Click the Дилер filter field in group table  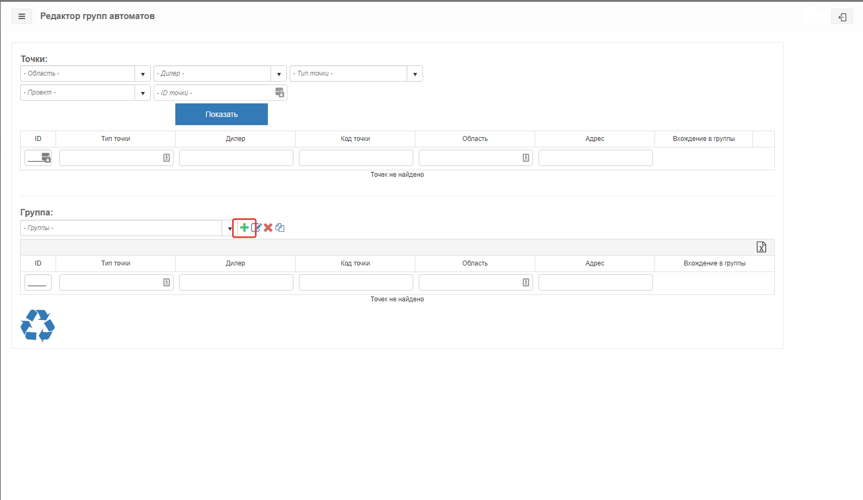(x=236, y=282)
